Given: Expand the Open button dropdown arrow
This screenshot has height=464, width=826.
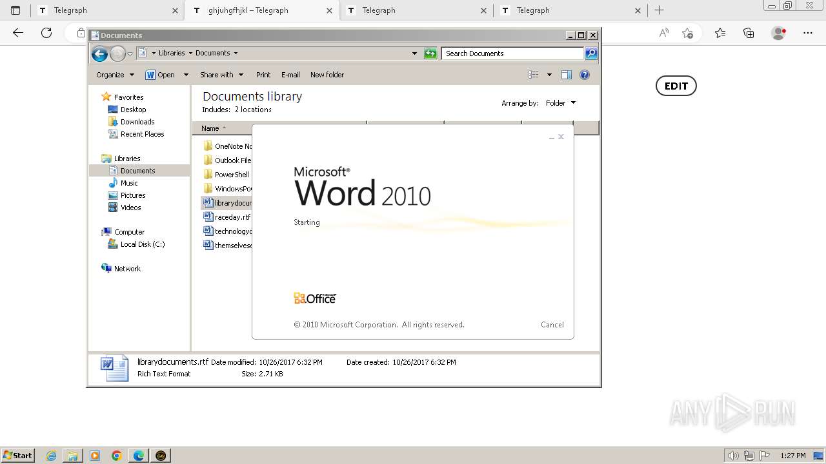Looking at the screenshot, I should [x=186, y=75].
